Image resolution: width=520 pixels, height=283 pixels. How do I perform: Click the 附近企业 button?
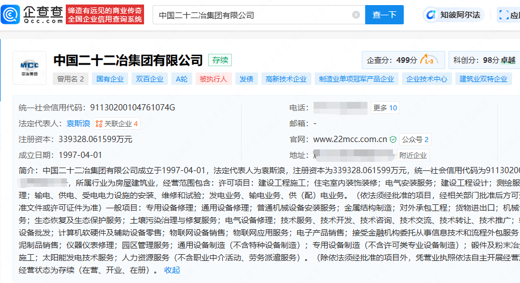pos(413,155)
